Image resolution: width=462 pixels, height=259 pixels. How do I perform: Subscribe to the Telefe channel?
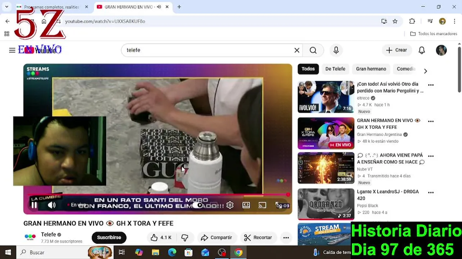click(109, 237)
